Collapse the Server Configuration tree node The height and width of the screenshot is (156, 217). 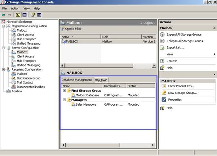(3, 48)
